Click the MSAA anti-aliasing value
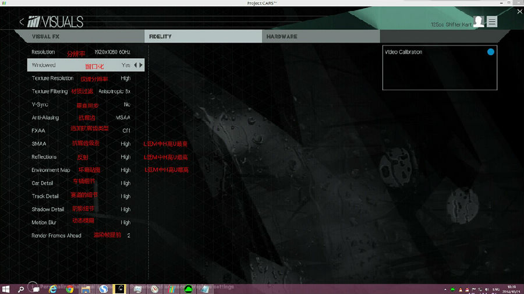Screen dimensions: 524x294 (123, 118)
